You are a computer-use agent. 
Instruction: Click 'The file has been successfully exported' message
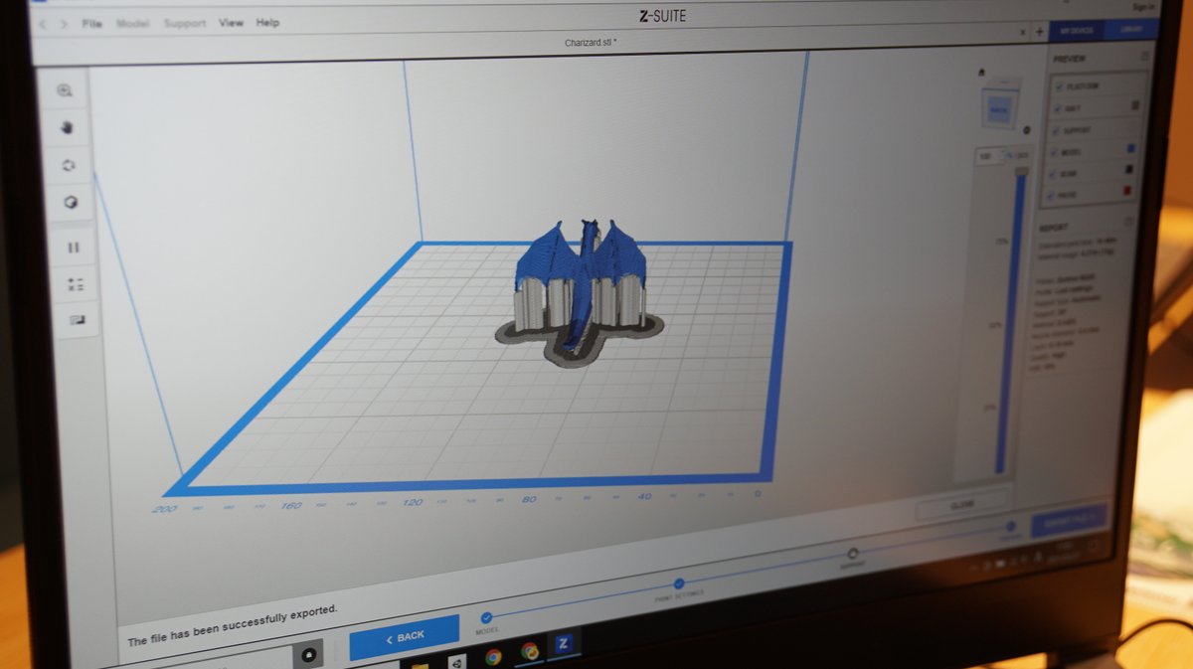tap(233, 624)
